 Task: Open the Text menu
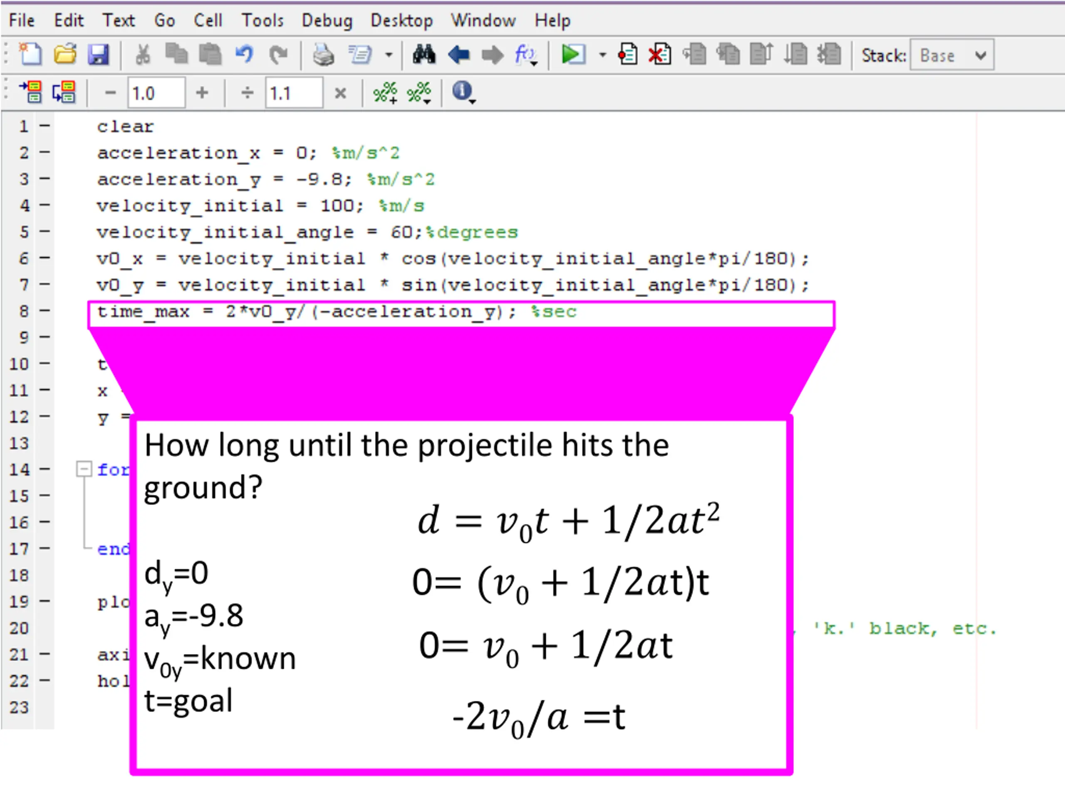tap(119, 21)
